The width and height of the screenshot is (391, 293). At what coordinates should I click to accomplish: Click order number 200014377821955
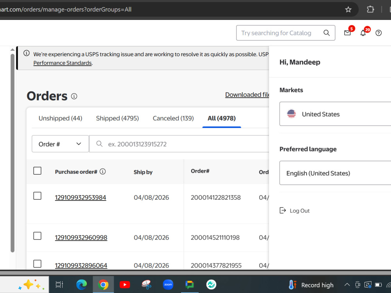tap(216, 265)
